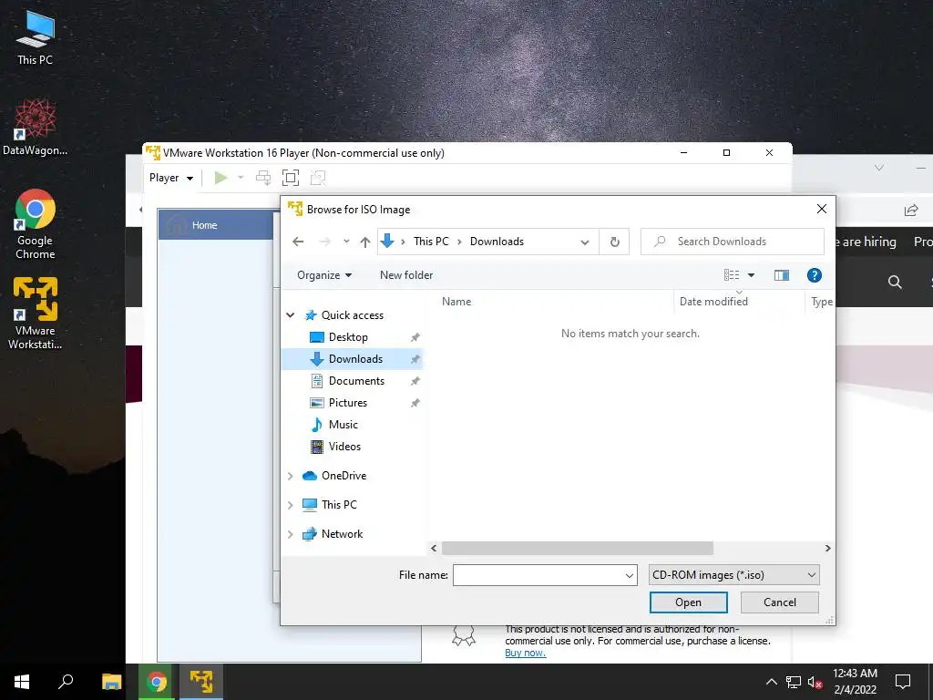The image size is (933, 700).
Task: Click the forward navigation arrow in dialog
Action: coord(325,242)
